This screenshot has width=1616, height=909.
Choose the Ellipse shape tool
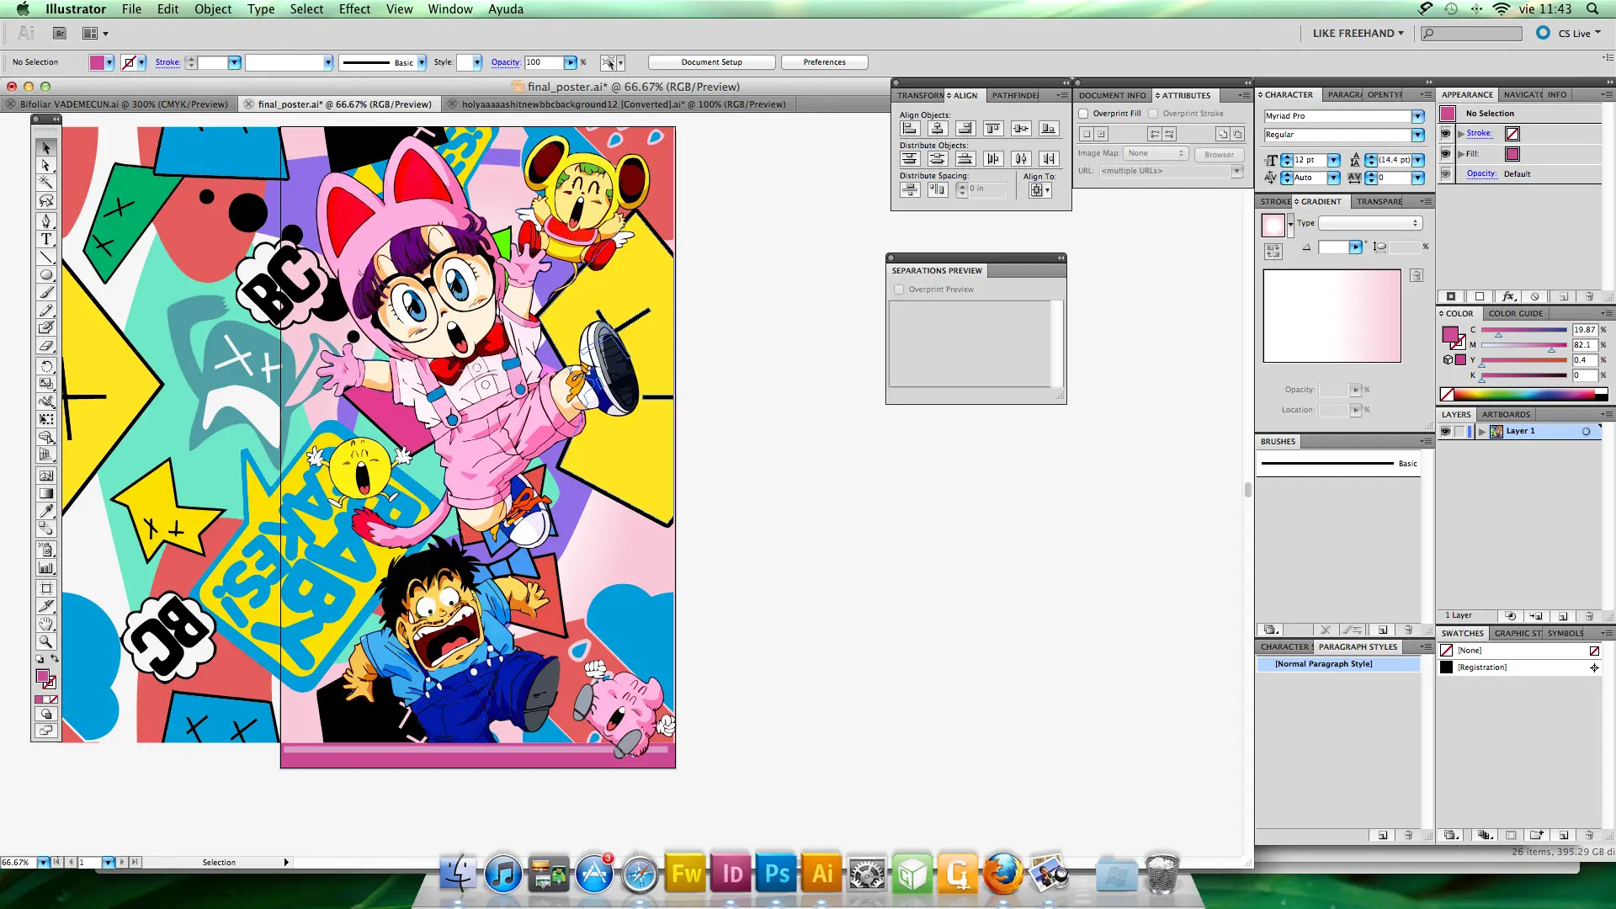pyautogui.click(x=46, y=274)
